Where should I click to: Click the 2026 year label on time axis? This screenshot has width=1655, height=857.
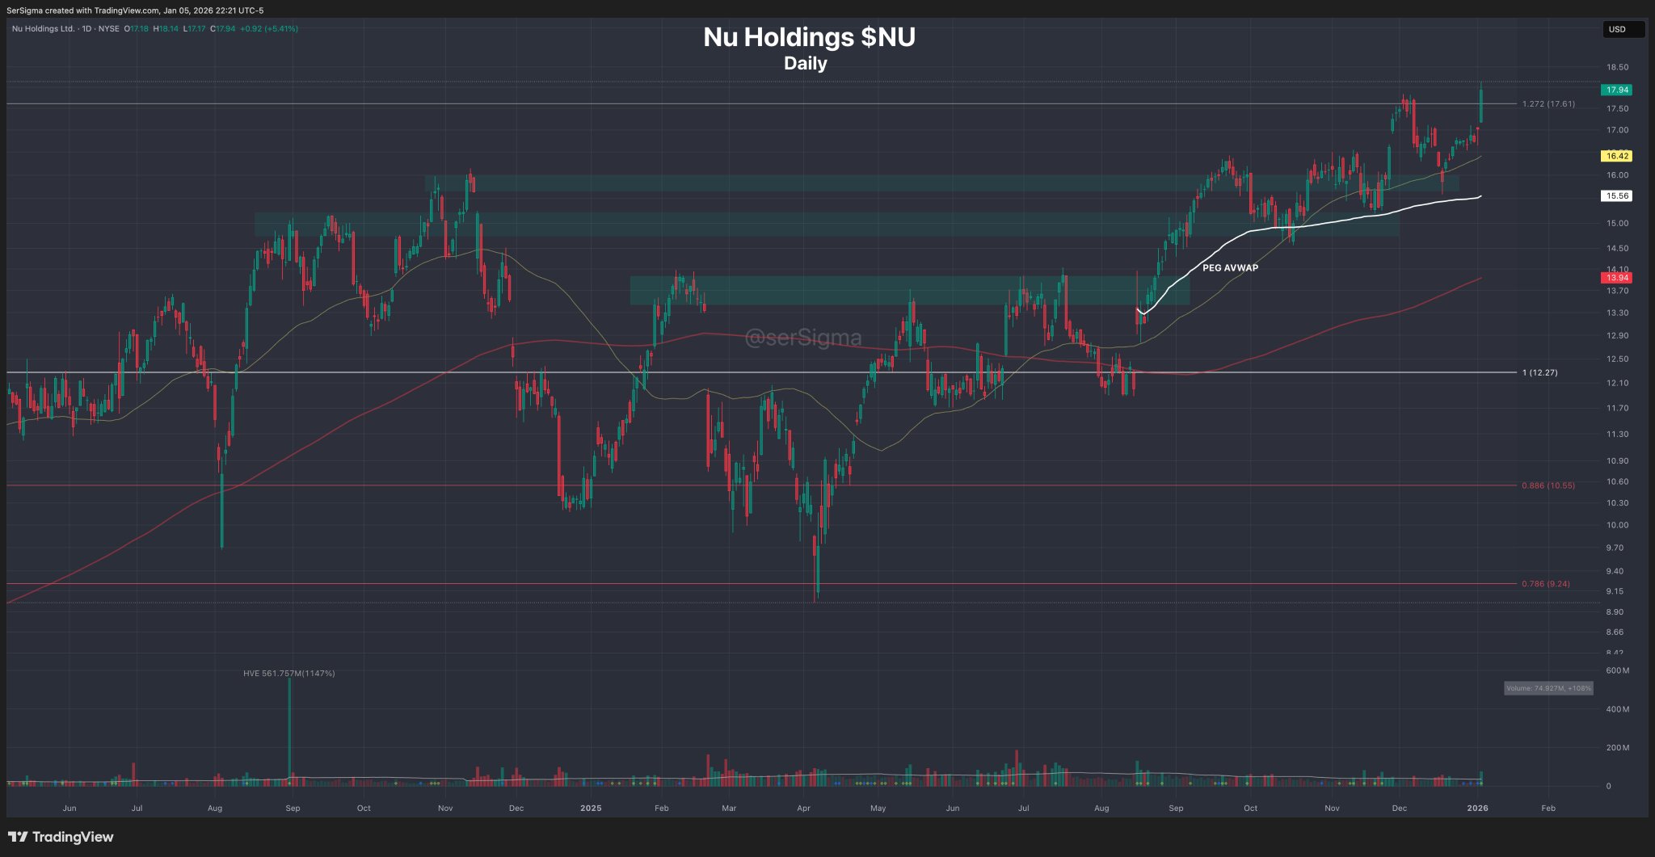(x=1477, y=808)
